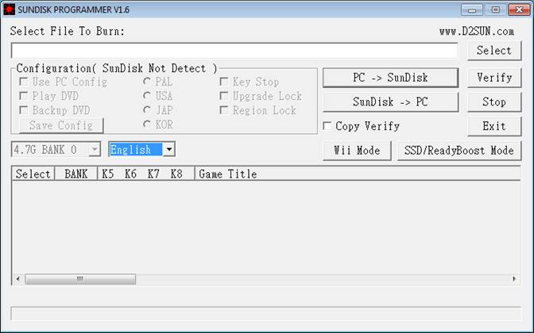Click the horizontal scrollbar right arrow
The width and height of the screenshot is (534, 333).
coord(514,279)
